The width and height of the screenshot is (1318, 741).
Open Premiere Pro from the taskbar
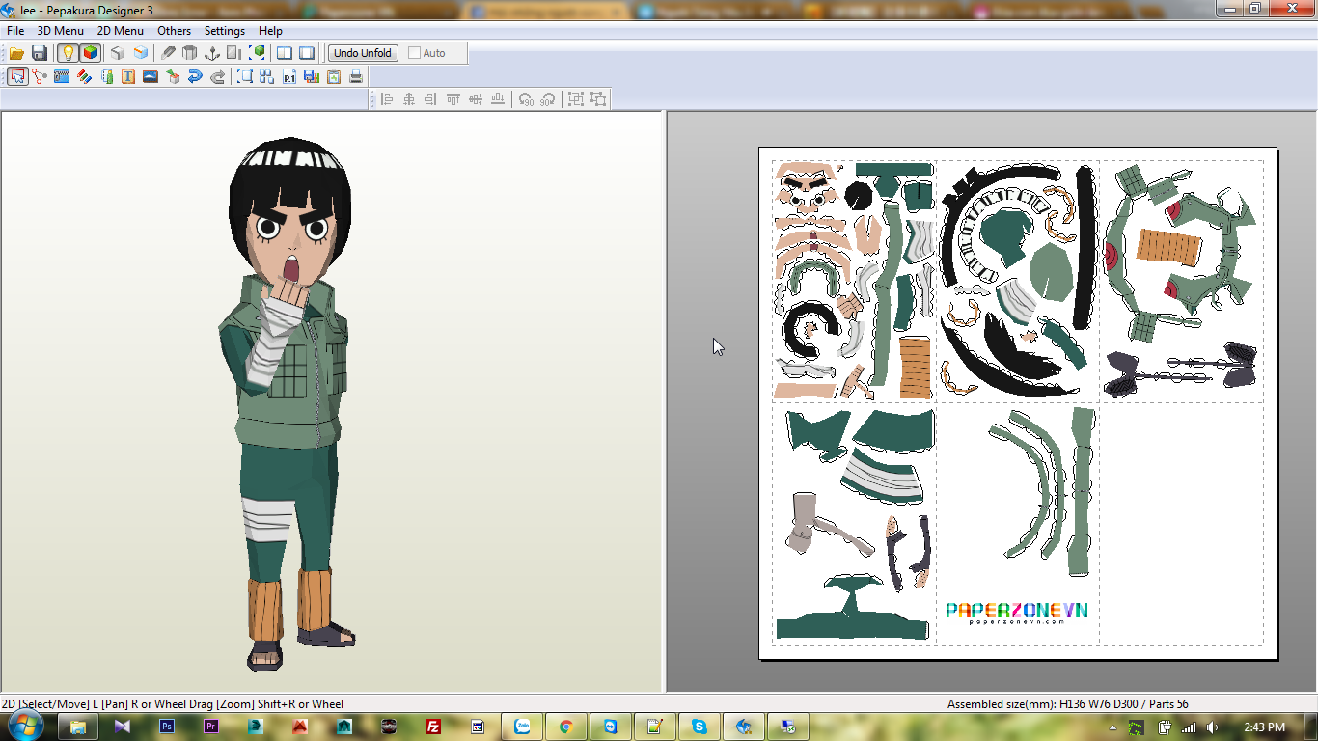(211, 727)
